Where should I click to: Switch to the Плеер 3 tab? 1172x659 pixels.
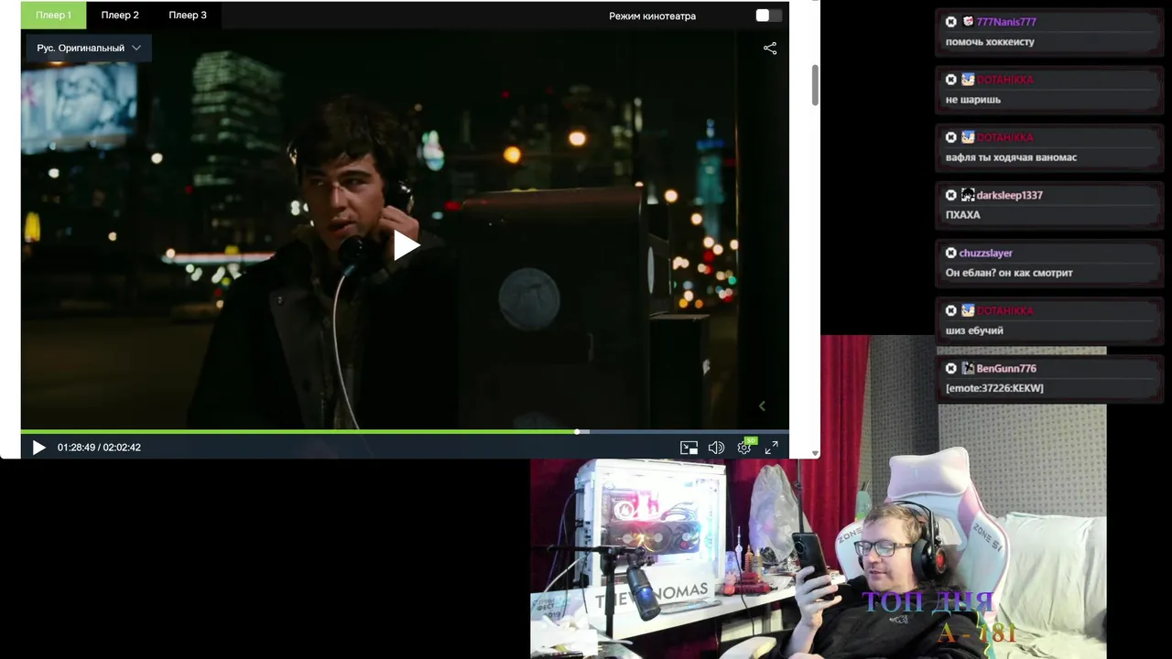188,15
